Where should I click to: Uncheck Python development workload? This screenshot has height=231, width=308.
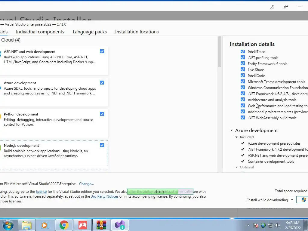[x=102, y=114]
